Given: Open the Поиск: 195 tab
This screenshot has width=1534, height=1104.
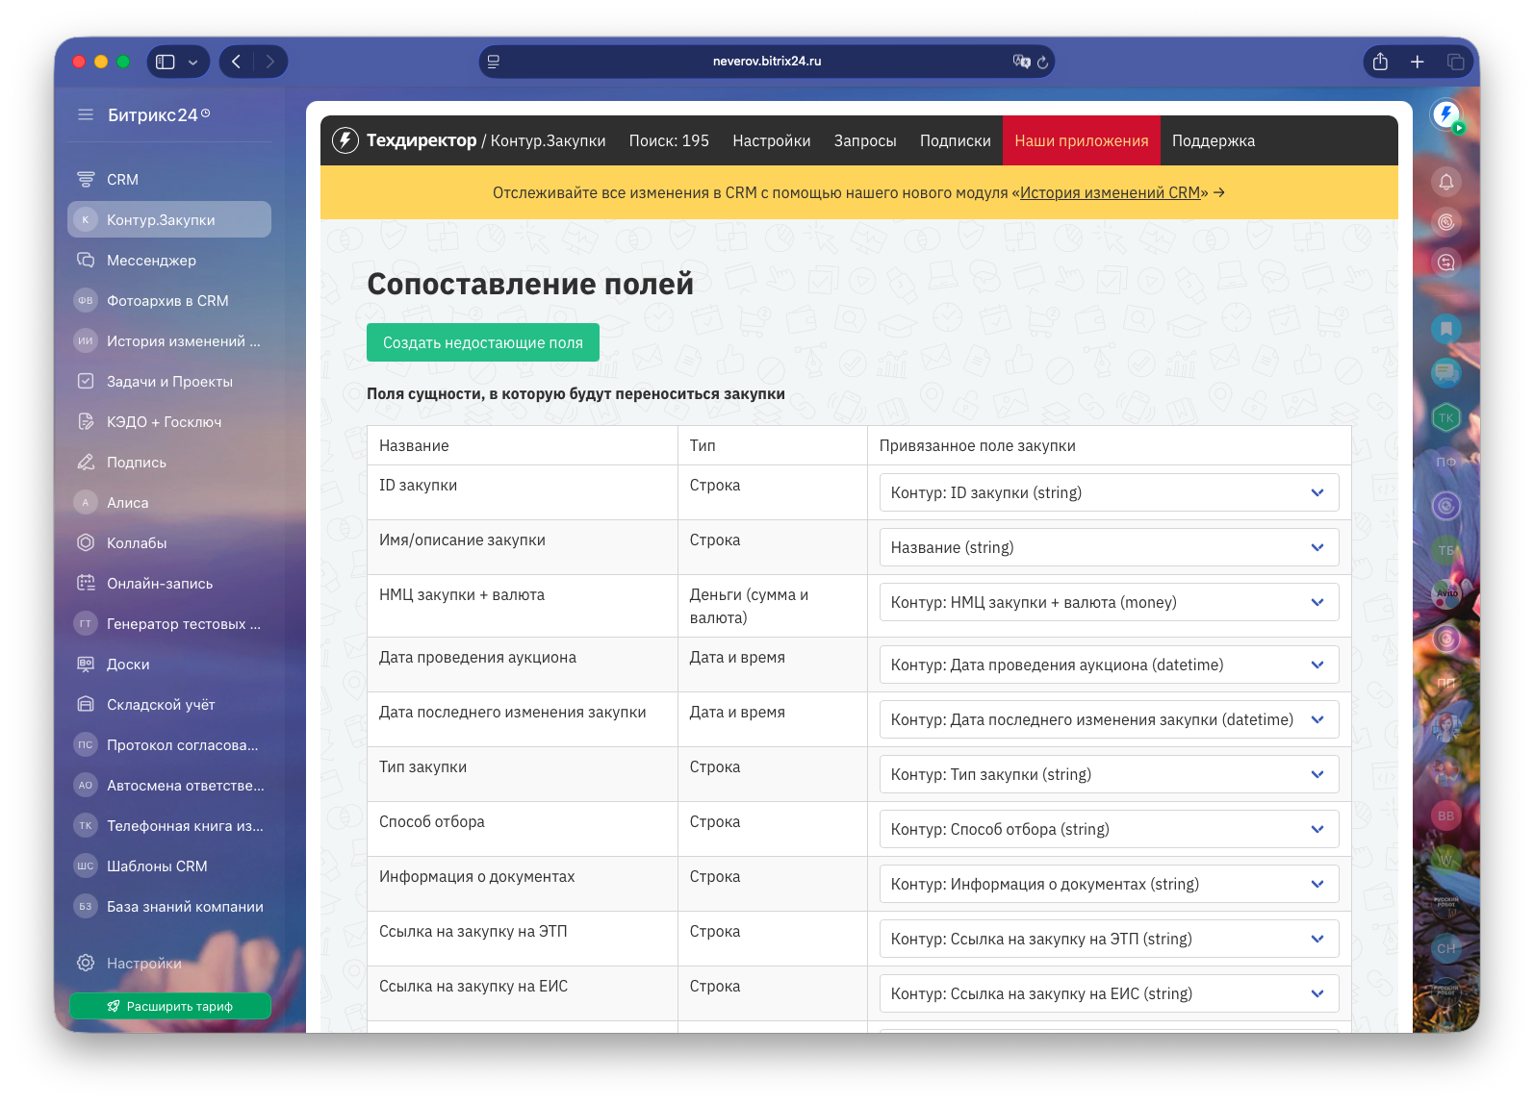Looking at the screenshot, I should (669, 140).
